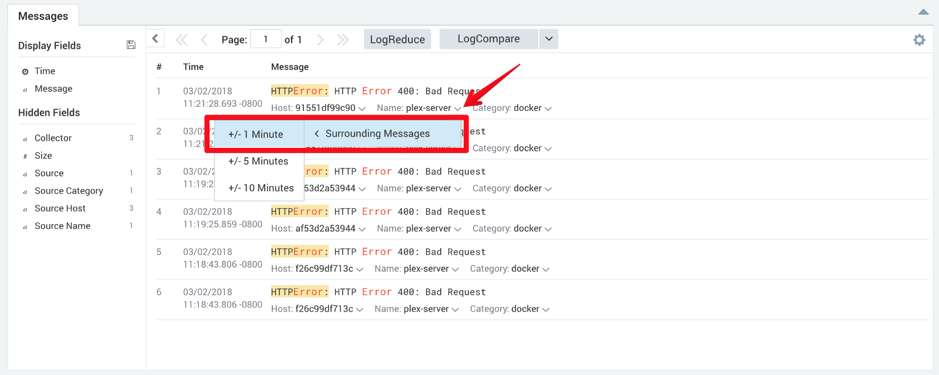
Task: Click row 4 HTTPError message text
Action: click(379, 211)
